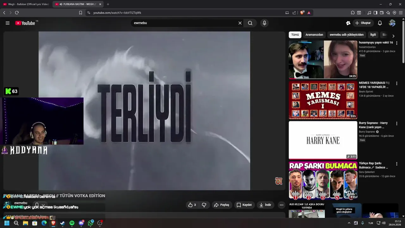Image resolution: width=405 pixels, height=228 pixels.
Task: Open the 'husamviyuviyu' channel link
Action: pos(367,47)
